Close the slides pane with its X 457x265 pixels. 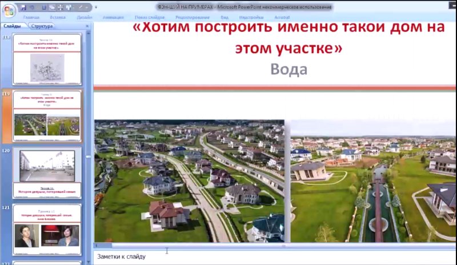point(87,26)
